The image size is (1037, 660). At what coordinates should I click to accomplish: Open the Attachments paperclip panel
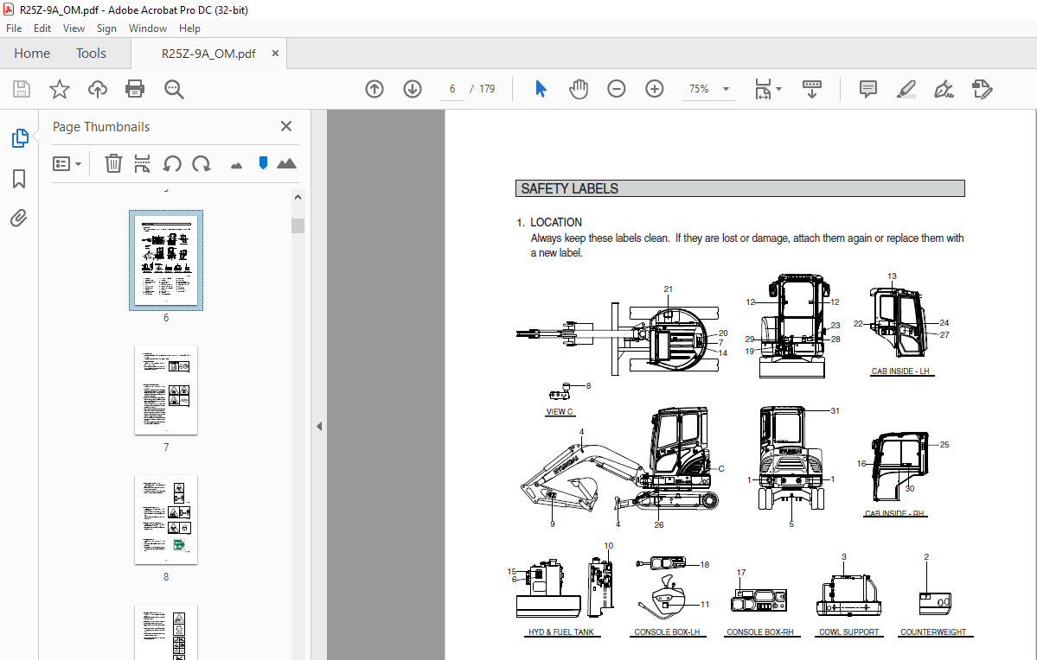(18, 218)
